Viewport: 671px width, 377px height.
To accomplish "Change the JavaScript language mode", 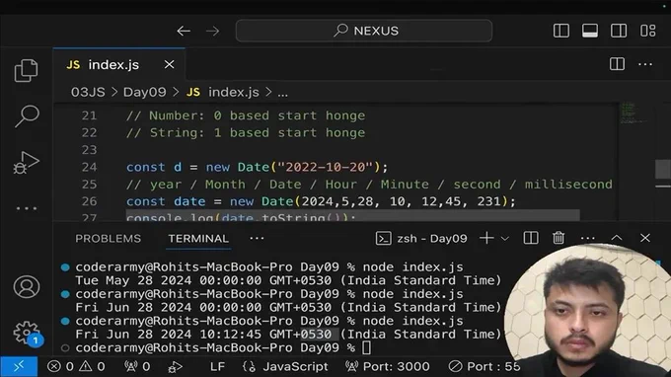I will pos(285,367).
